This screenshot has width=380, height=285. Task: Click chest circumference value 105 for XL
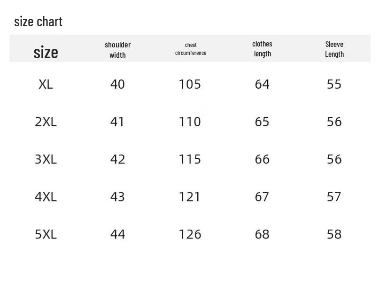click(190, 85)
